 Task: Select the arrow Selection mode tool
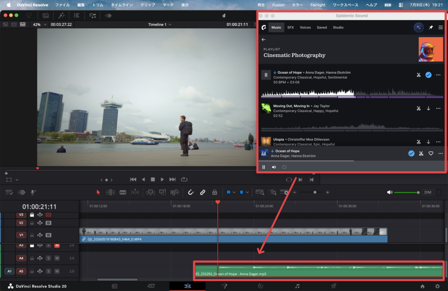tap(98, 192)
